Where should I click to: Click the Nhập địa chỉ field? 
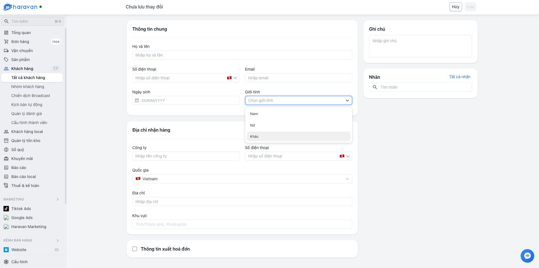click(242, 202)
